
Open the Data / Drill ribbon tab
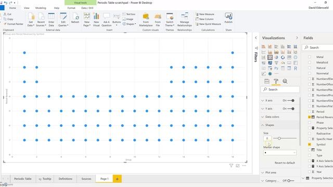click(87, 8)
